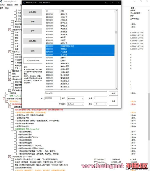Open the 护符 talisman category
The image size is (150, 171).
33,31
